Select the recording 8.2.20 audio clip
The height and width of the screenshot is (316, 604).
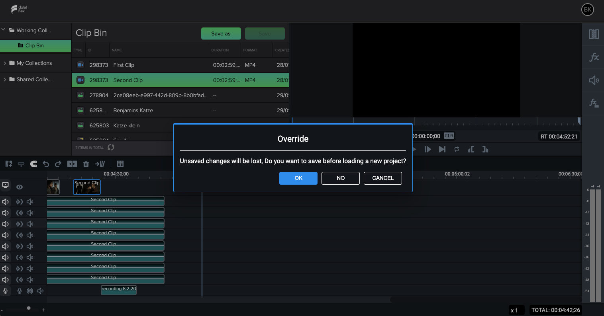click(119, 290)
